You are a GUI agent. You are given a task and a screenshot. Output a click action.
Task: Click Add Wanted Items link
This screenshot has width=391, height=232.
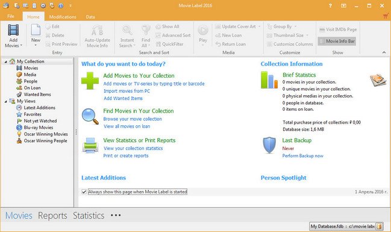123,98
